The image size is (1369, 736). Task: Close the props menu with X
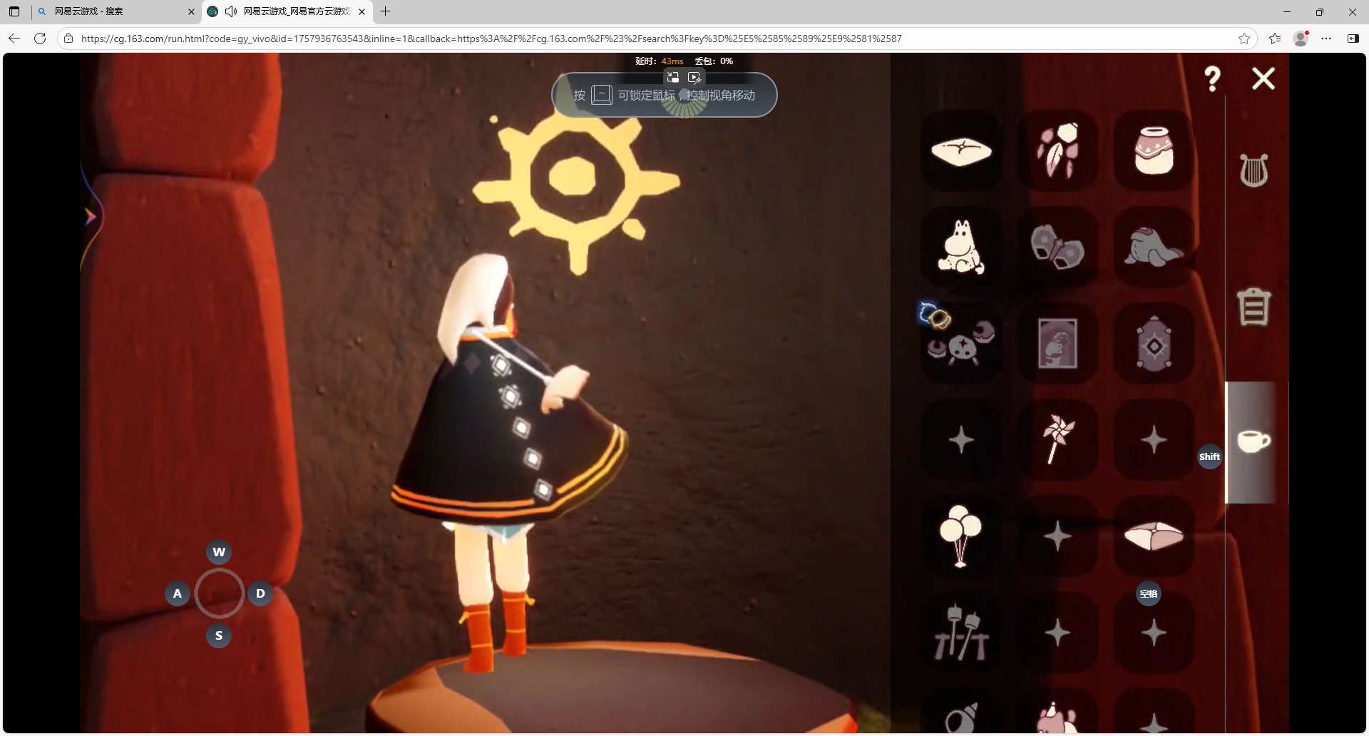coord(1263,78)
